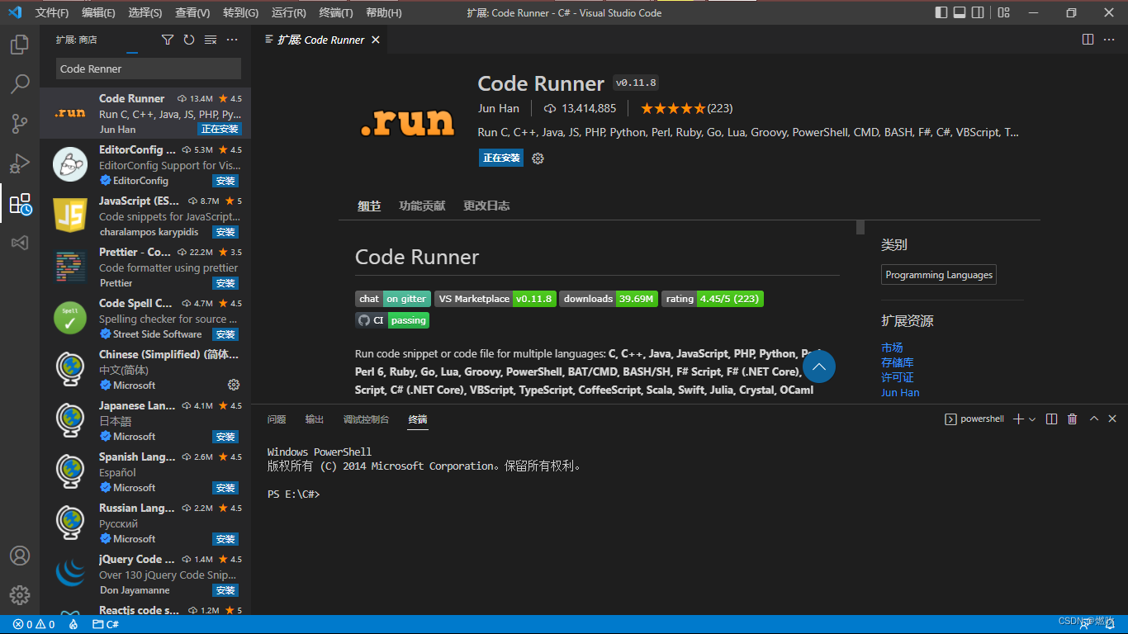Click the chat on gitter badge
This screenshot has width=1128, height=634.
point(393,299)
